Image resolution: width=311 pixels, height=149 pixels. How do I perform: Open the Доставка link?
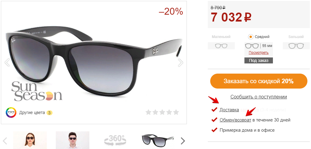[229, 110]
